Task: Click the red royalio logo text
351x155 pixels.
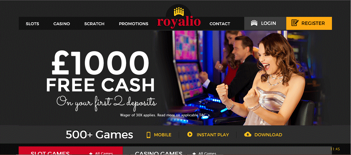Action: click(179, 22)
